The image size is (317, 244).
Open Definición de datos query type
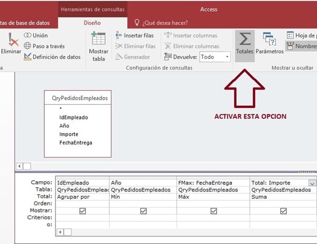pyautogui.click(x=52, y=56)
